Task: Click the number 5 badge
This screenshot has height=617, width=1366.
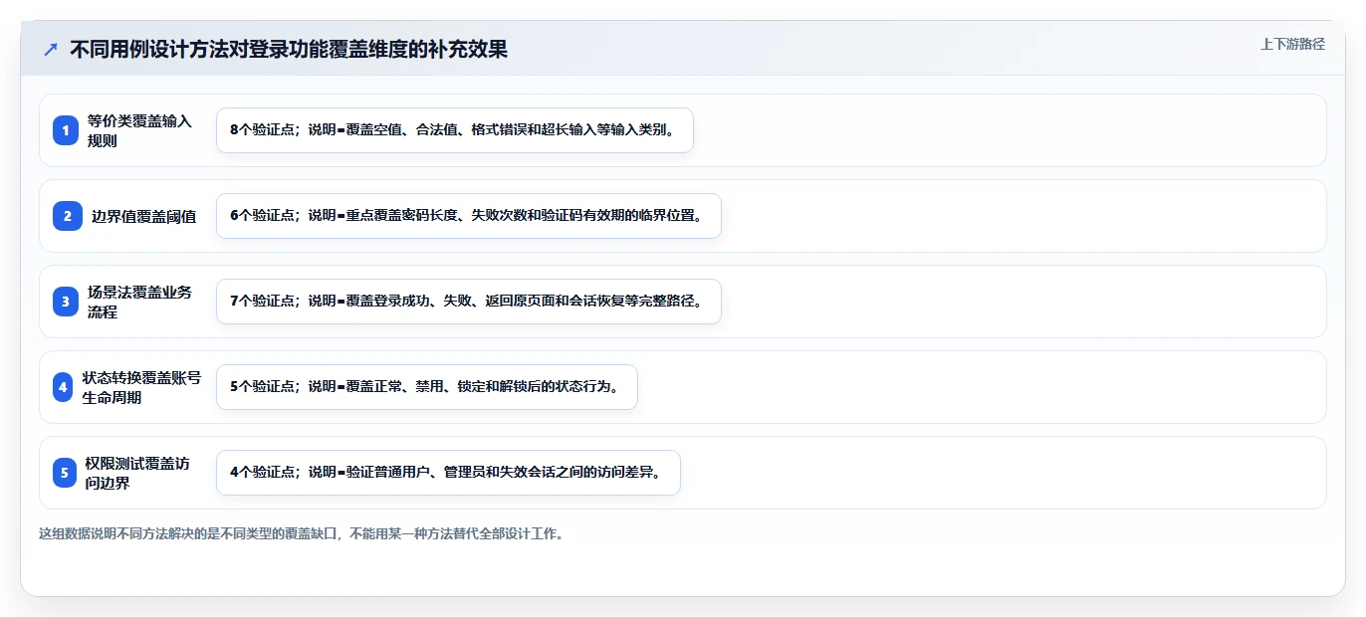Action: point(66,473)
